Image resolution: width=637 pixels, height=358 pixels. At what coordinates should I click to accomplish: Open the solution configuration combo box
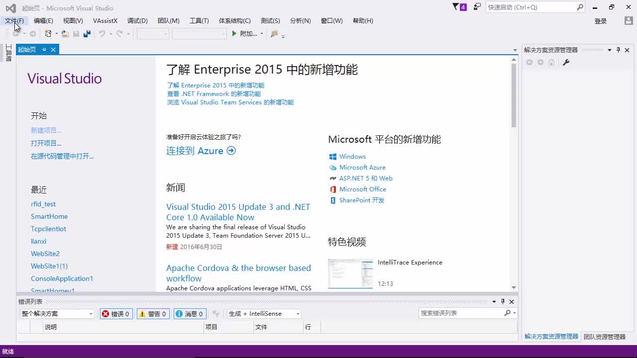click(x=153, y=34)
